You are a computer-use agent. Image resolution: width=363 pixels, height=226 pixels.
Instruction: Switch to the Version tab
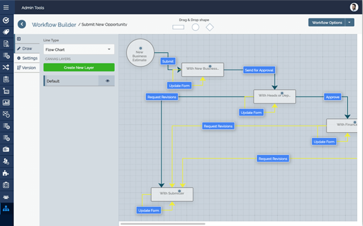27,68
